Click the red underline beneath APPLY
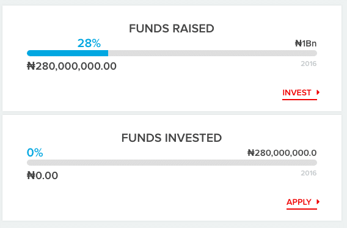347x228 pixels. (x=302, y=208)
